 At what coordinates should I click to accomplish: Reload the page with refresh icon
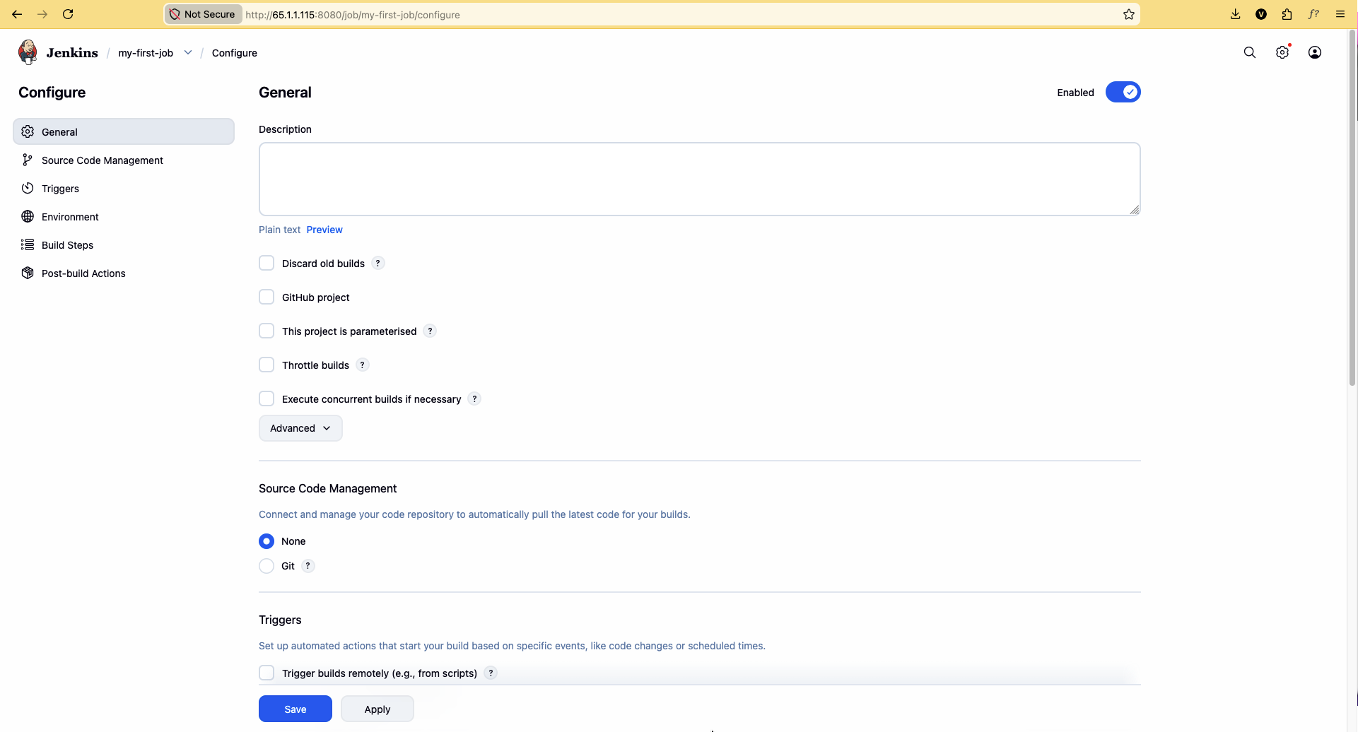68,14
